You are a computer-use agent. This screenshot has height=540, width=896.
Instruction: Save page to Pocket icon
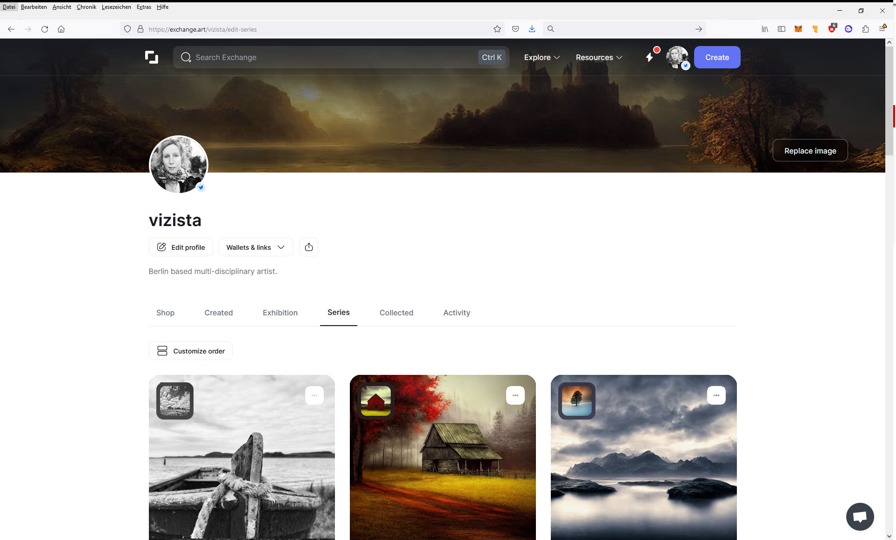click(515, 29)
